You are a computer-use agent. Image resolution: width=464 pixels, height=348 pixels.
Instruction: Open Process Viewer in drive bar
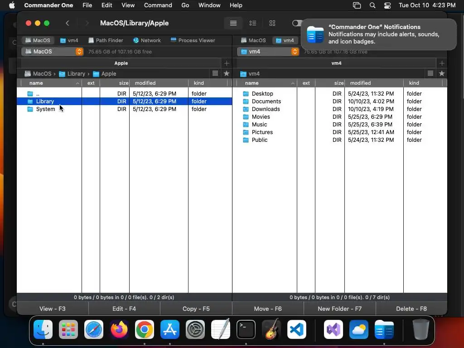(193, 40)
